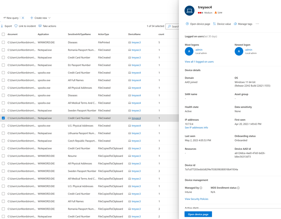The height and width of the screenshot is (219, 281).
Task: Click the laptop icon in Diseases spoolsv.exe row
Action: coord(130,95)
